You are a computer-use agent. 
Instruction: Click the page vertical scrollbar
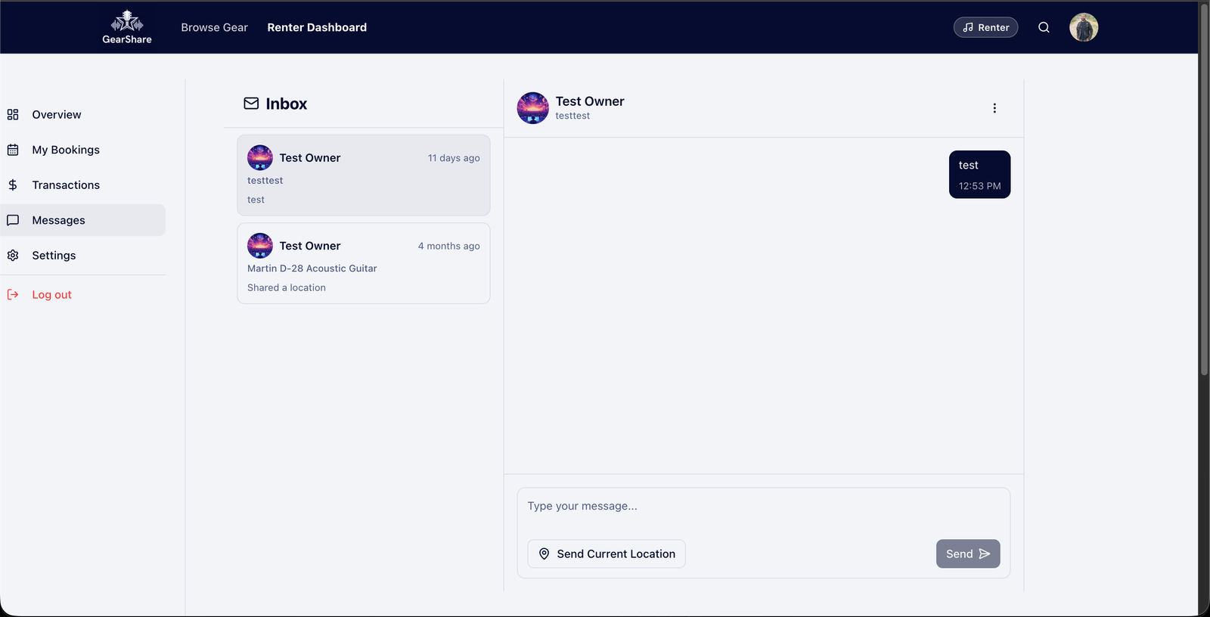(1204, 189)
